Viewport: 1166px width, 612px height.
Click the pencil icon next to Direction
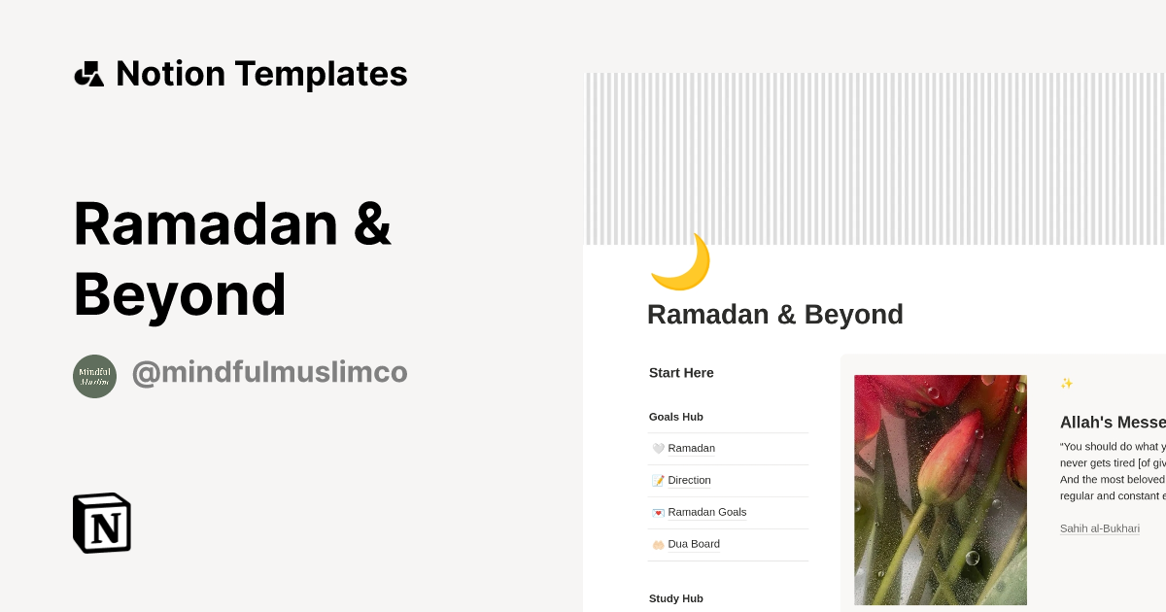pos(657,480)
